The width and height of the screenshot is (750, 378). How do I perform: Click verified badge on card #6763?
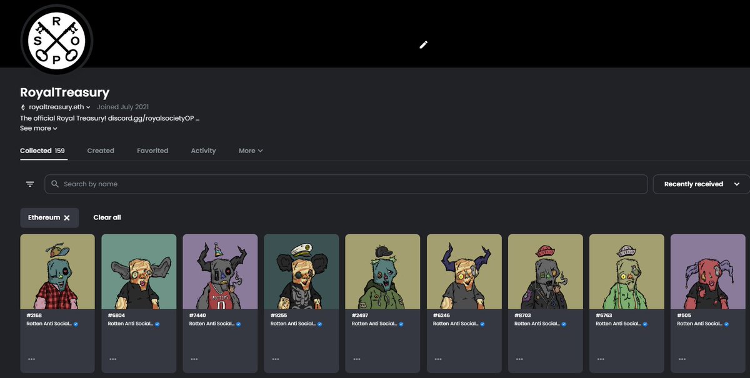(x=645, y=324)
